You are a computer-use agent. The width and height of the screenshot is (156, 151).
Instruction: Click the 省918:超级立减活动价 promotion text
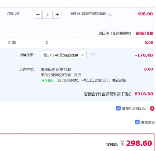coord(88,14)
